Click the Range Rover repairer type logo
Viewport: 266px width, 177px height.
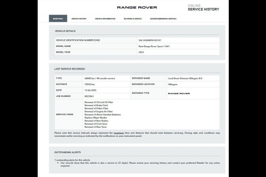[x=179, y=93]
